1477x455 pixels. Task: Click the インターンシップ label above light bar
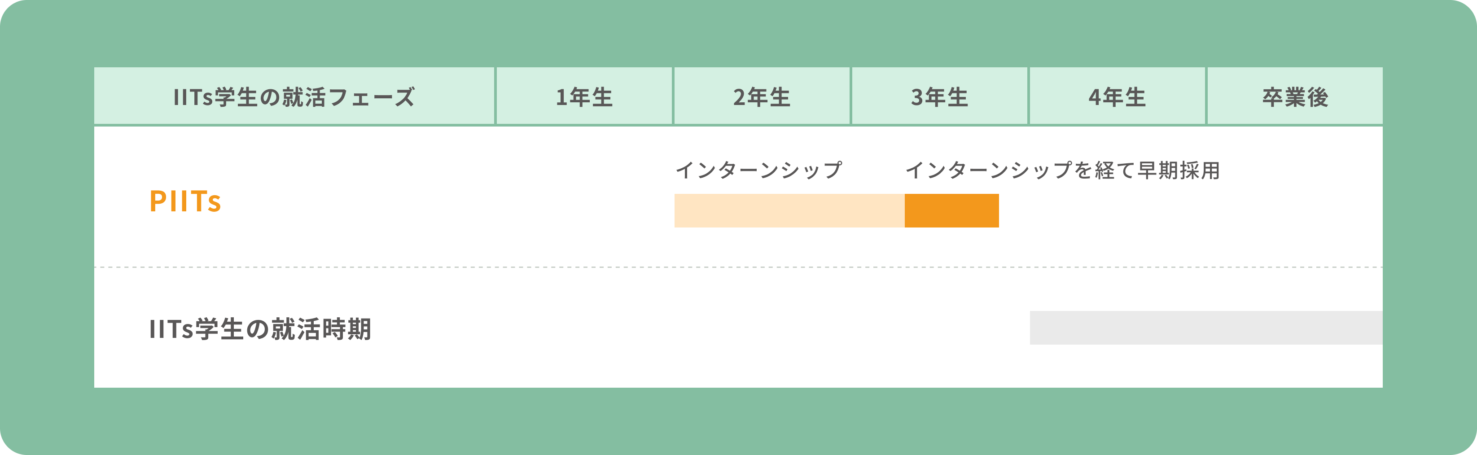(x=758, y=170)
